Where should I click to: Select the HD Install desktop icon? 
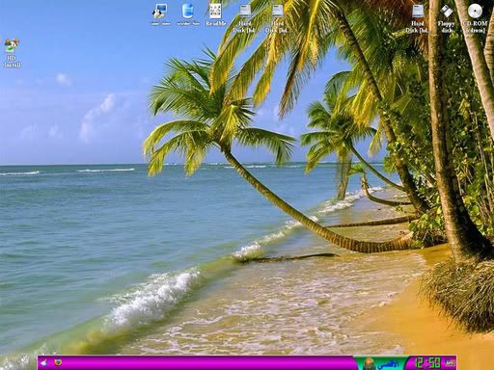click(12, 46)
